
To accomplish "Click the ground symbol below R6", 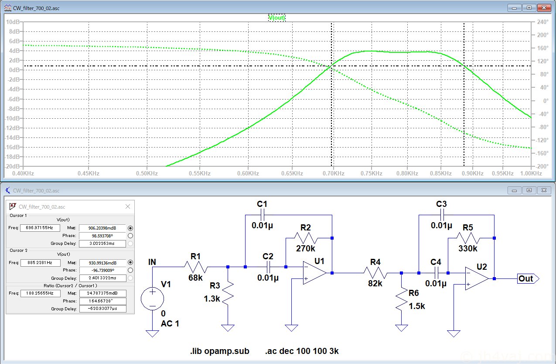I will (x=401, y=328).
